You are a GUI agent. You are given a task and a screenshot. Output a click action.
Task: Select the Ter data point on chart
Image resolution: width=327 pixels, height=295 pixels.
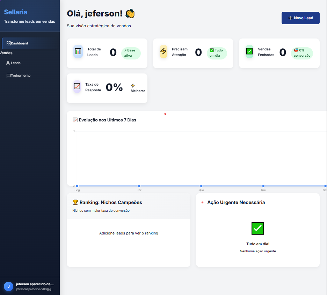click(139, 186)
